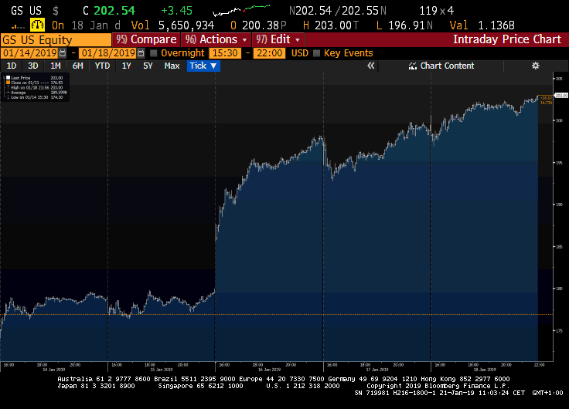Toggle the Key Events checkbox
The width and height of the screenshot is (569, 409).
pos(316,53)
